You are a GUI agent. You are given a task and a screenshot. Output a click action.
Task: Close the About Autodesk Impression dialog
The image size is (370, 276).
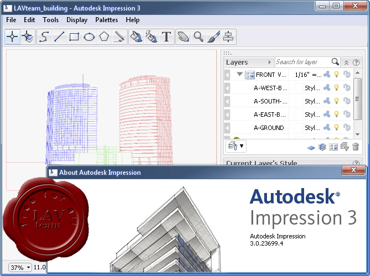click(x=353, y=170)
